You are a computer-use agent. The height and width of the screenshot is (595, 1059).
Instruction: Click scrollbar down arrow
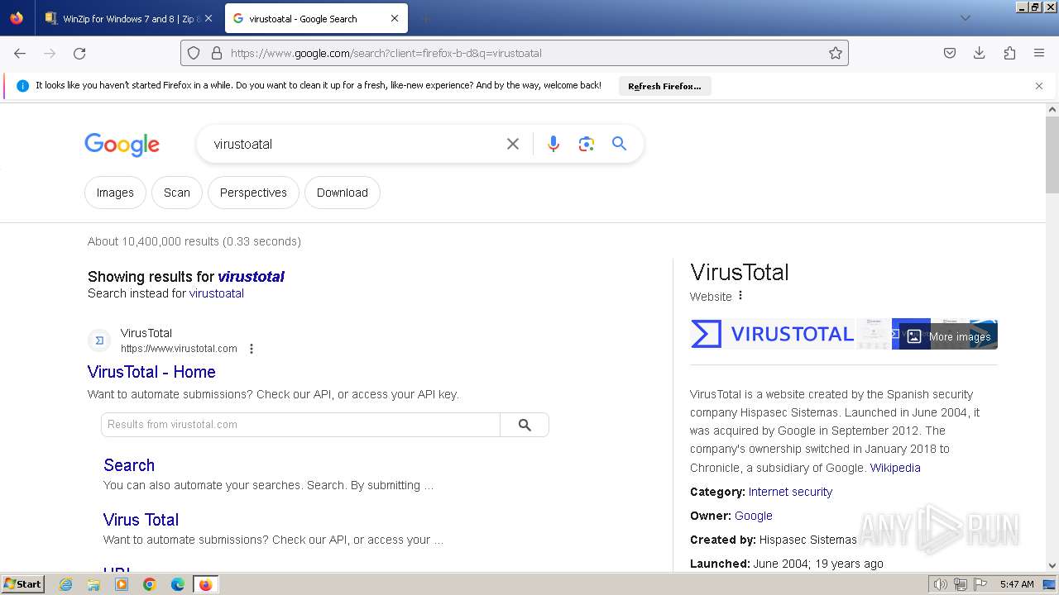tap(1052, 565)
